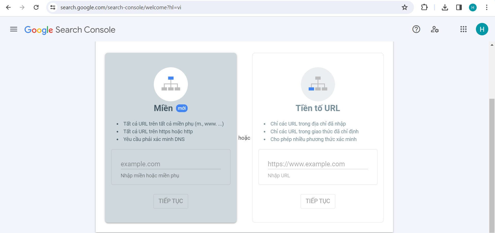Show browser downloads

pyautogui.click(x=445, y=7)
